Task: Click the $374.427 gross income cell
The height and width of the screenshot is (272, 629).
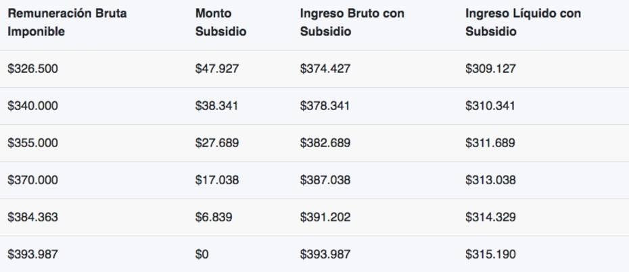Action: pos(325,69)
